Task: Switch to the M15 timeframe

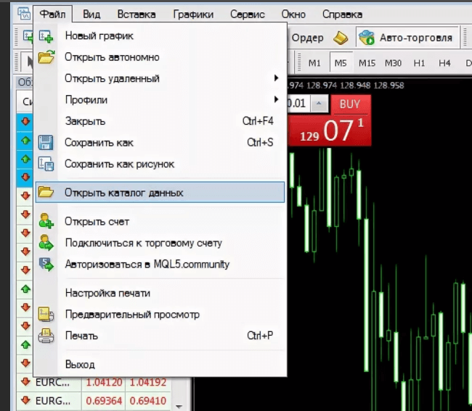Action: point(367,63)
